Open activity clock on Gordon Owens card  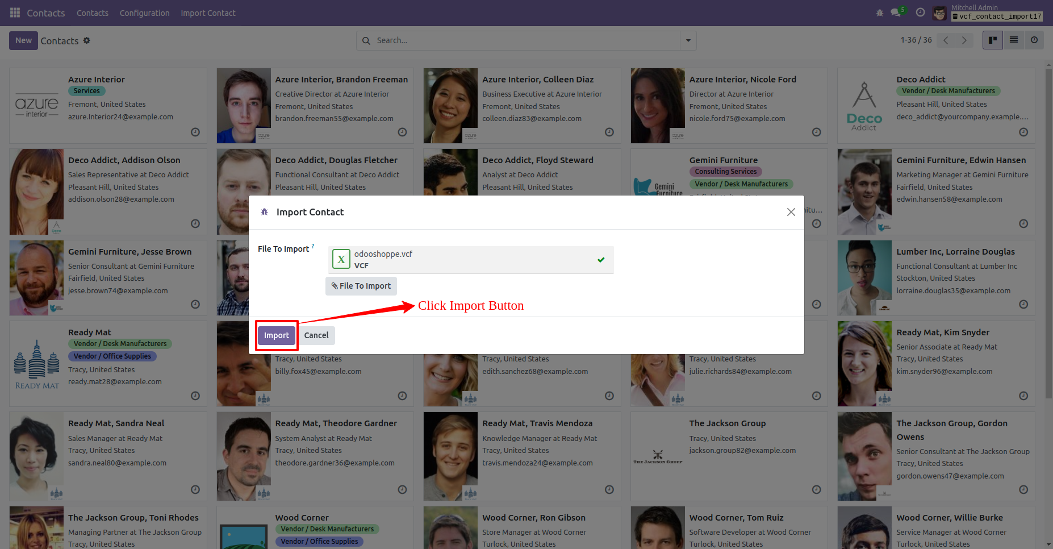[1023, 489]
